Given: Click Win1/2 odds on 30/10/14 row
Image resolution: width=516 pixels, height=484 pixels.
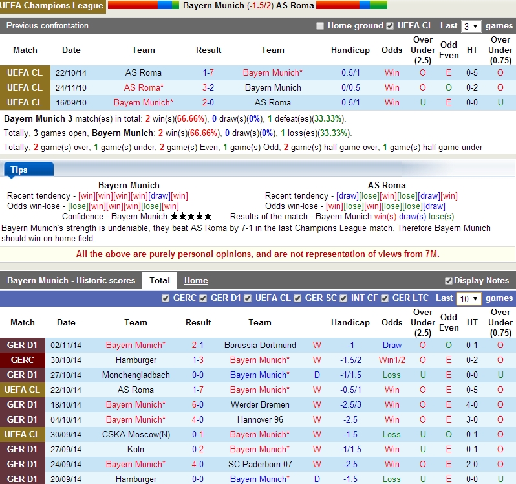Looking at the screenshot, I should pyautogui.click(x=392, y=360).
